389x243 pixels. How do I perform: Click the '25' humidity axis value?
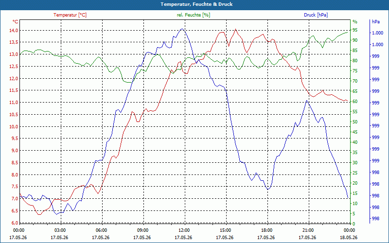click(355, 173)
